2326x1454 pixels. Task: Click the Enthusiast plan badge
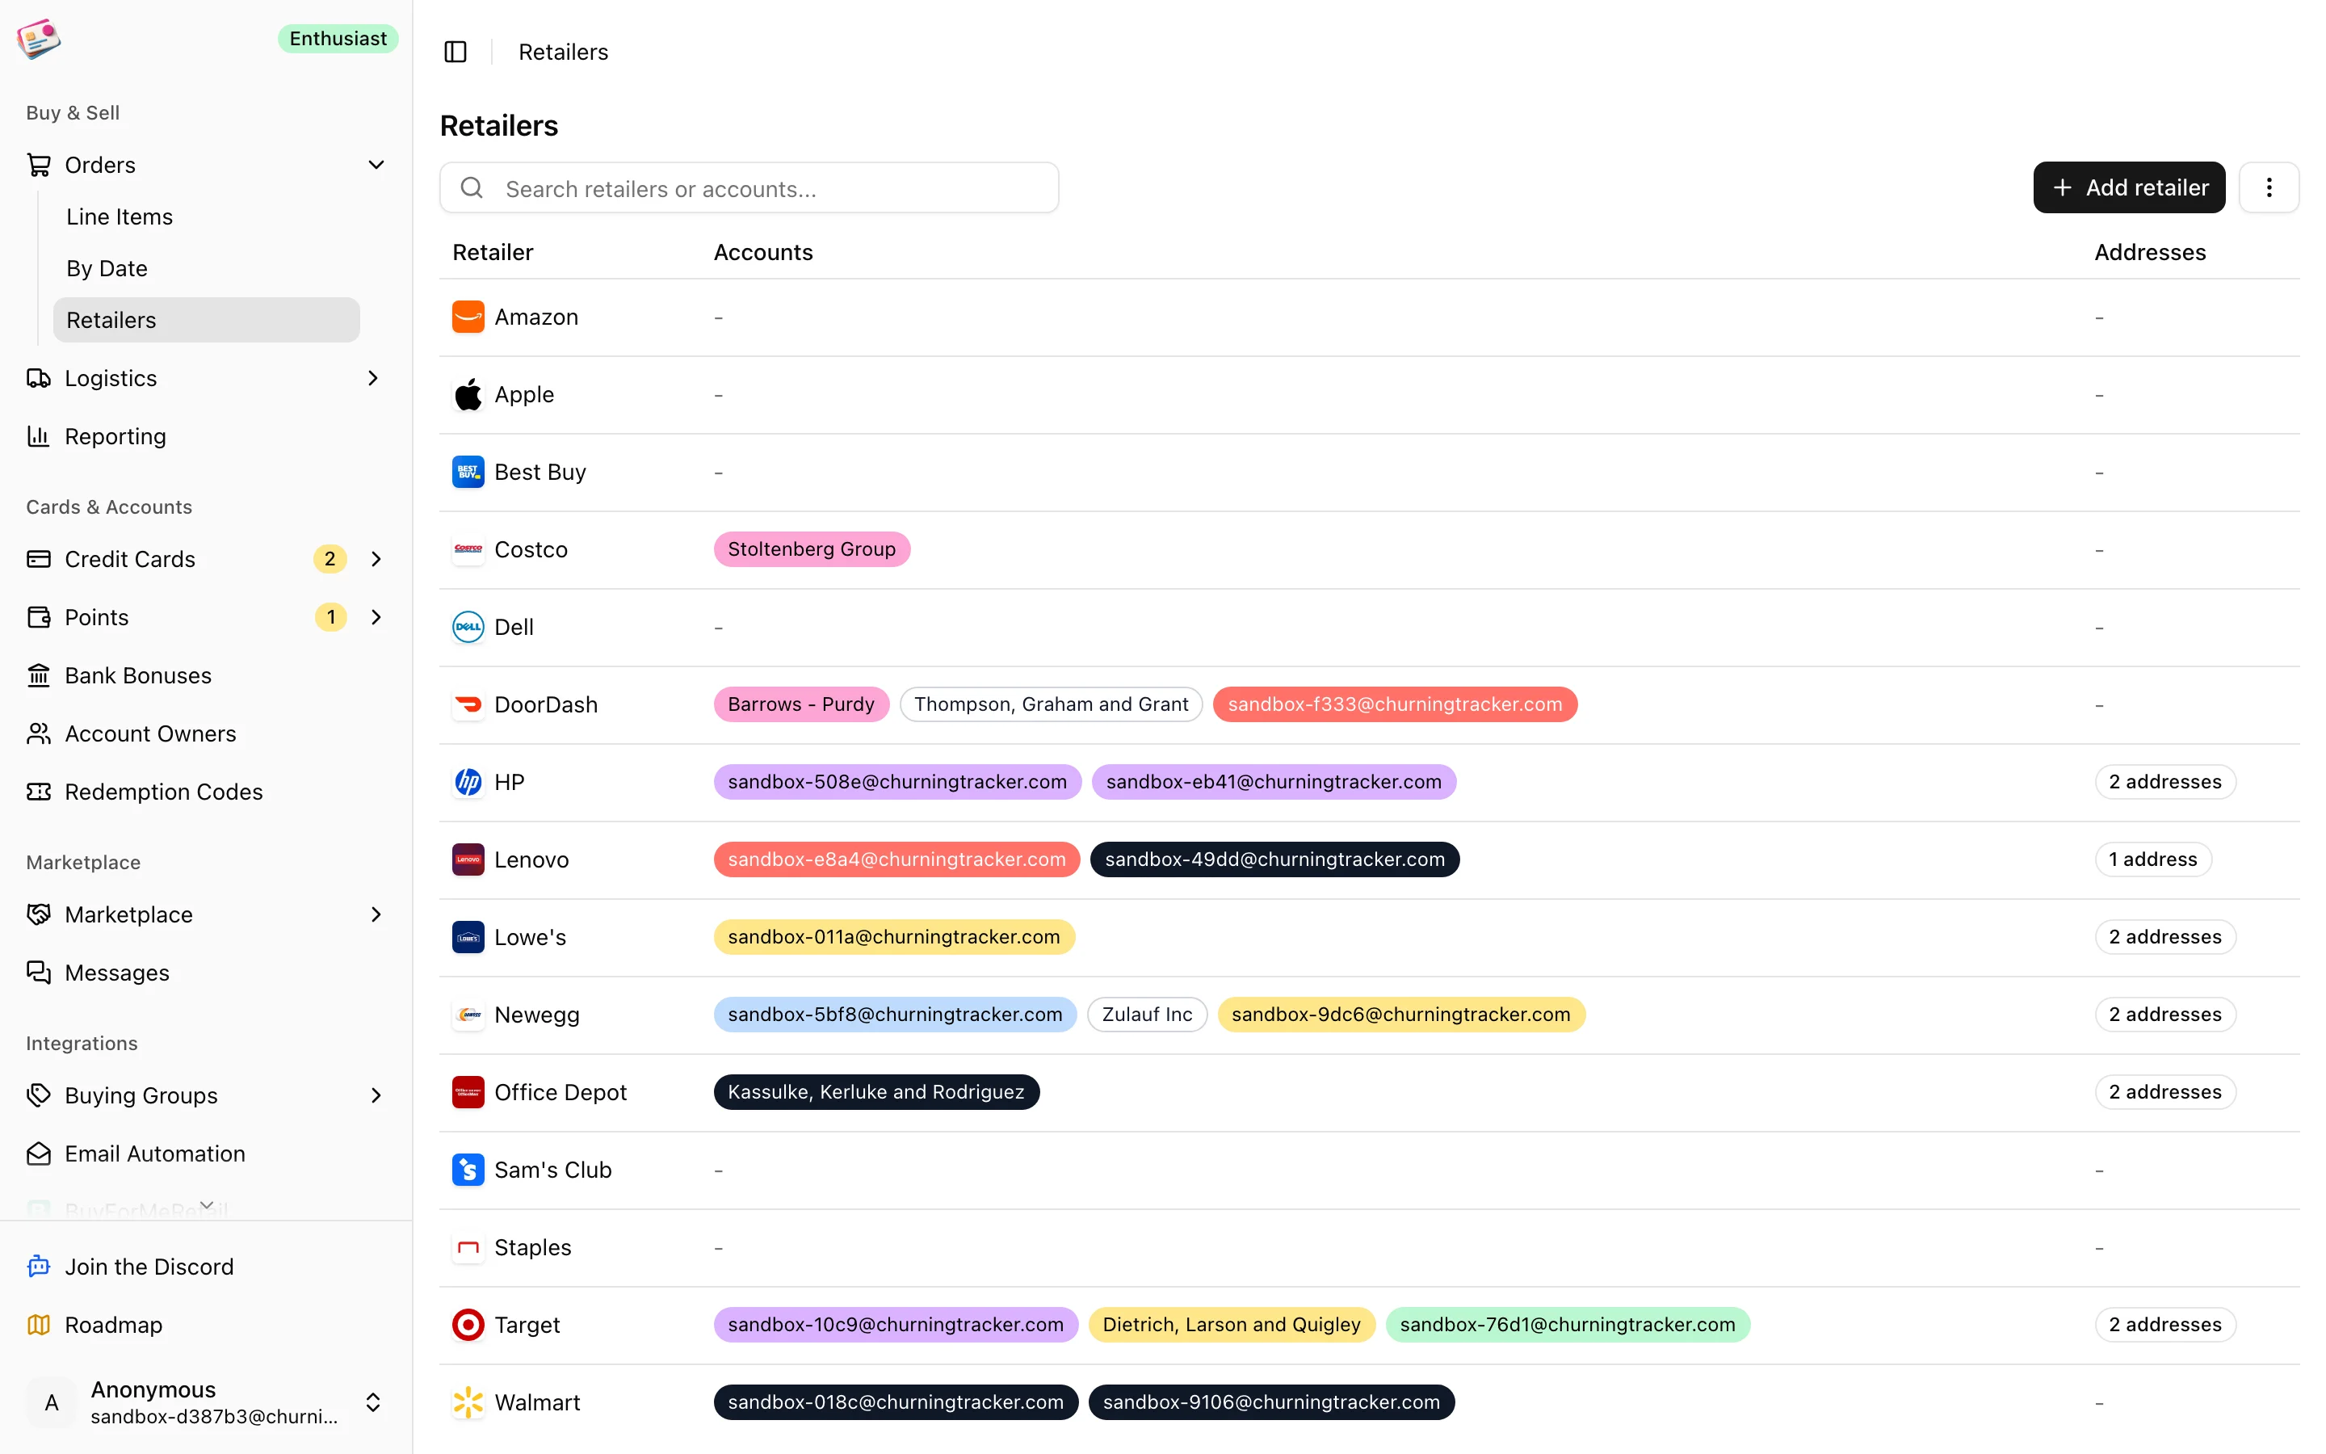(x=338, y=39)
